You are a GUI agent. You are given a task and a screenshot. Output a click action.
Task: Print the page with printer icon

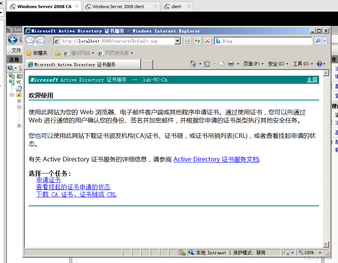pyautogui.click(x=231, y=64)
